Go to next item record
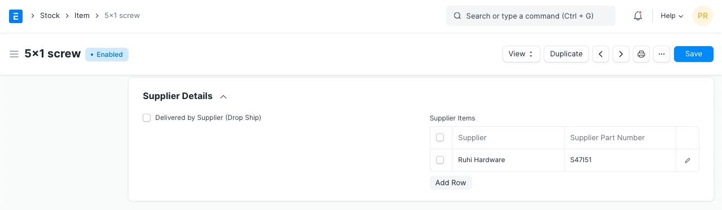The width and height of the screenshot is (722, 210). click(x=621, y=54)
